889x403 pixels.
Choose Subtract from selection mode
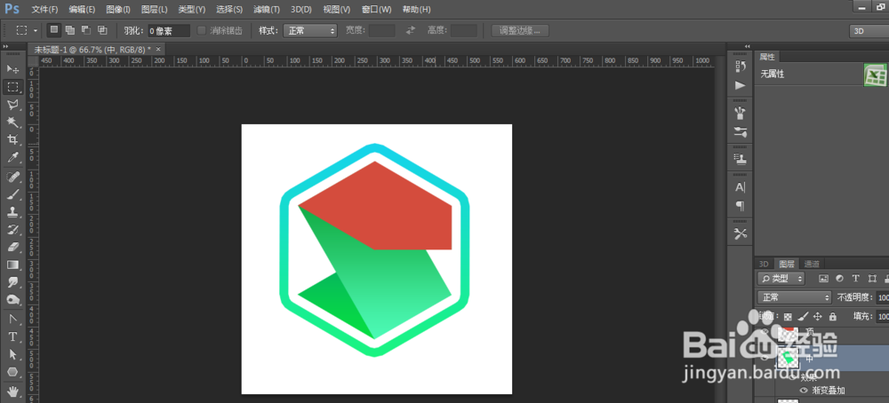pos(86,30)
